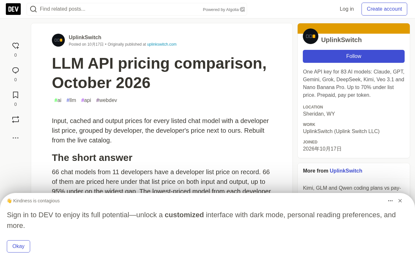Open UplinkSwitch name in profile card
Viewport: 415px width, 259px height.
[x=341, y=40]
